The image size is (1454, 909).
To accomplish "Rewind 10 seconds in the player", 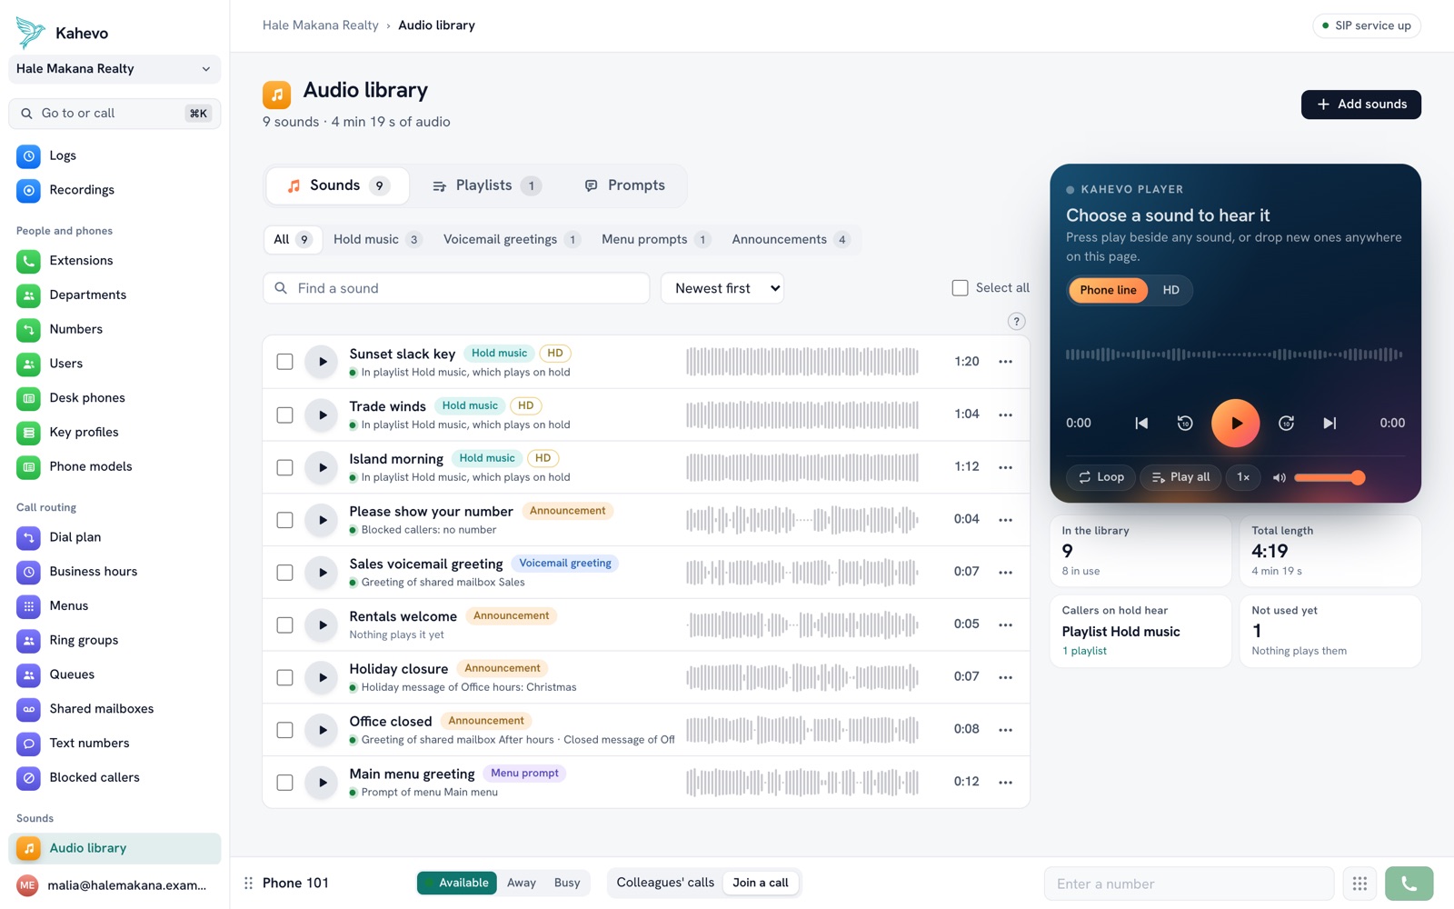I will [x=1185, y=423].
